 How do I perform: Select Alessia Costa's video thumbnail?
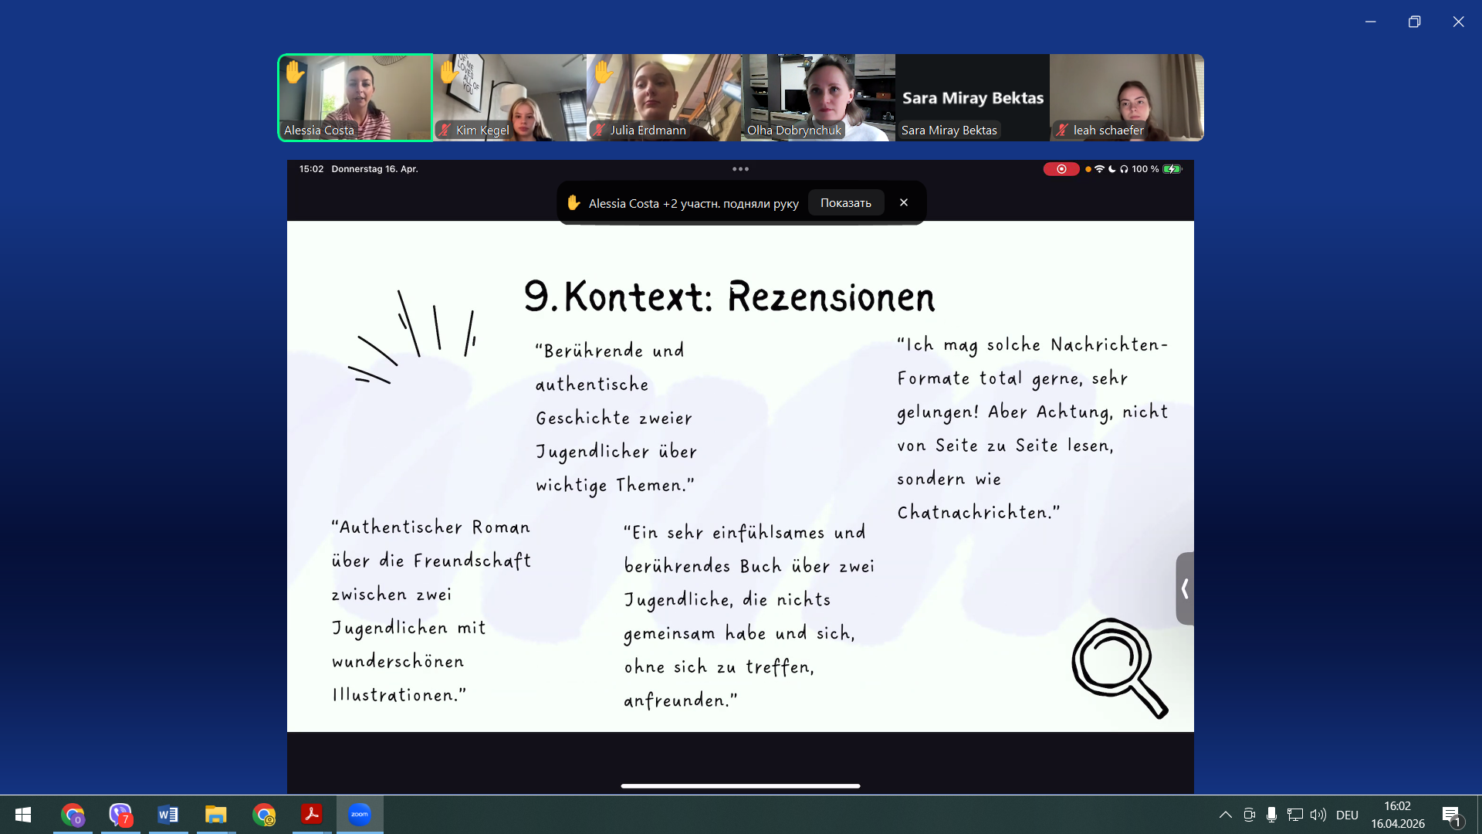pos(355,97)
